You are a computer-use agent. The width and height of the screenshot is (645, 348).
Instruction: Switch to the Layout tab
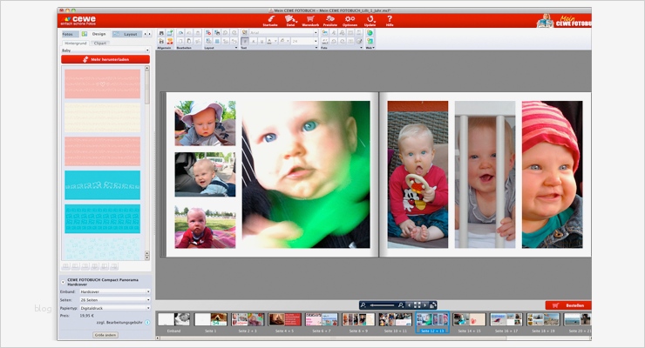(x=129, y=33)
